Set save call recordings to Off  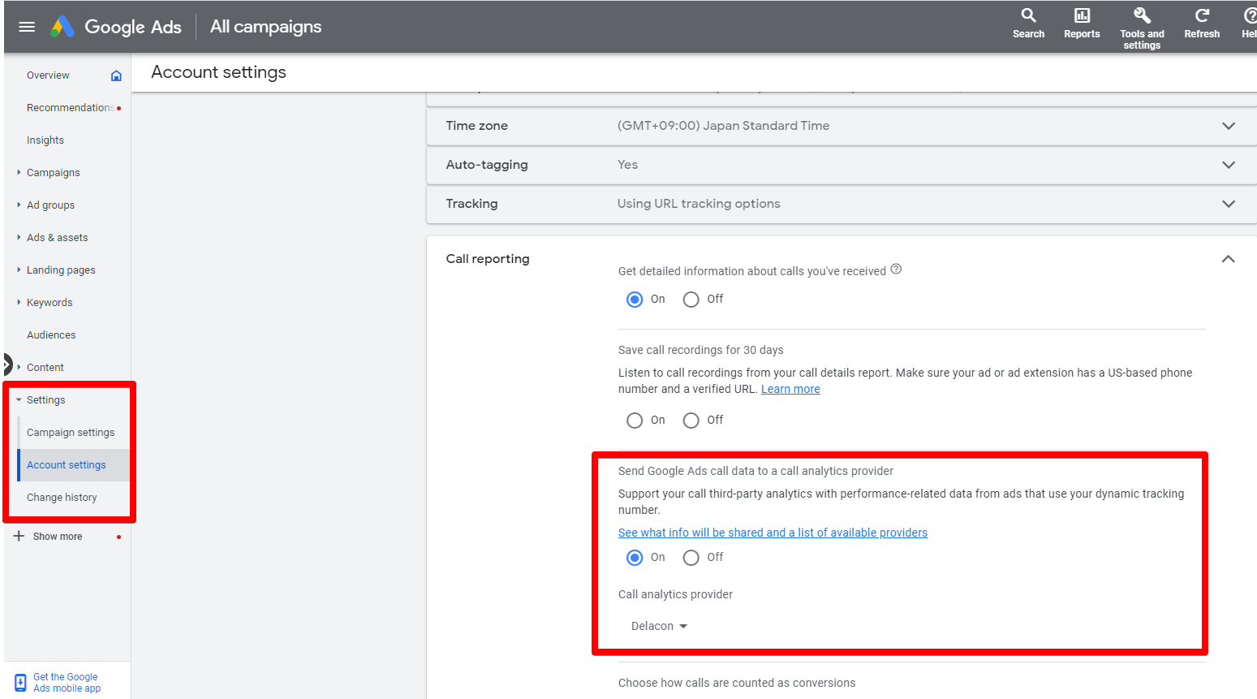point(691,421)
